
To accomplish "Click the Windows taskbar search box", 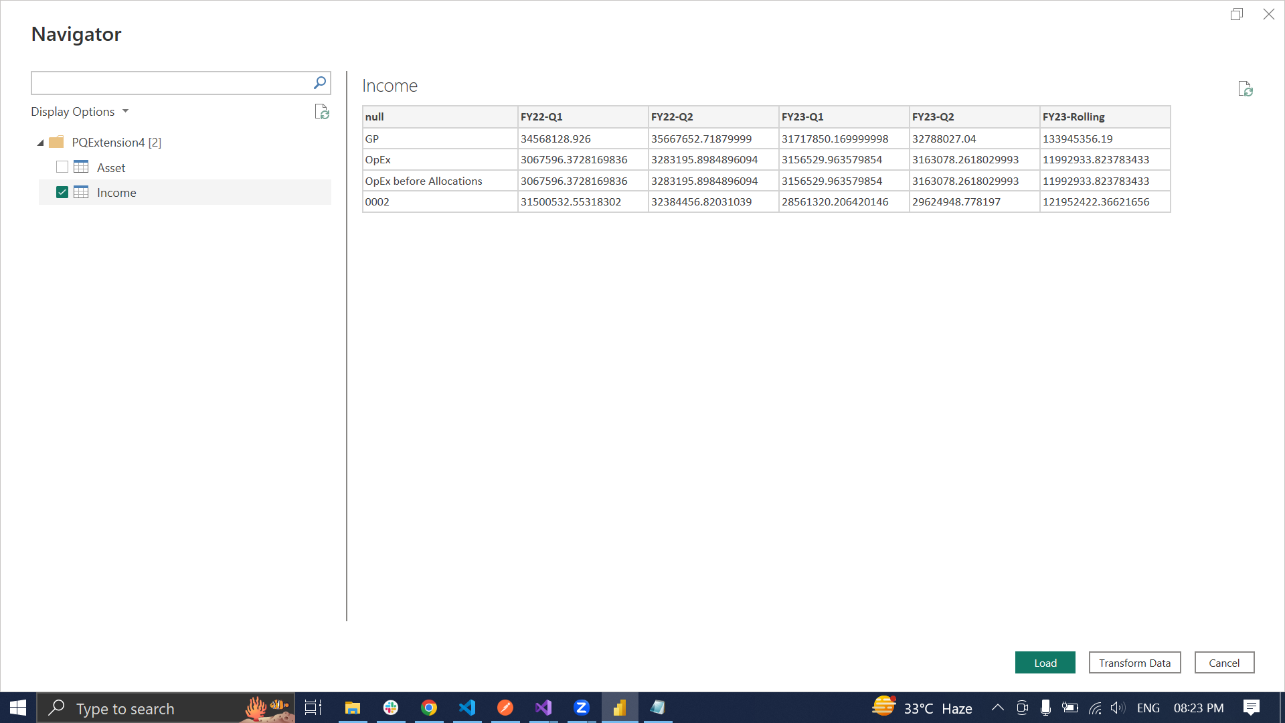I will pyautogui.click(x=165, y=708).
